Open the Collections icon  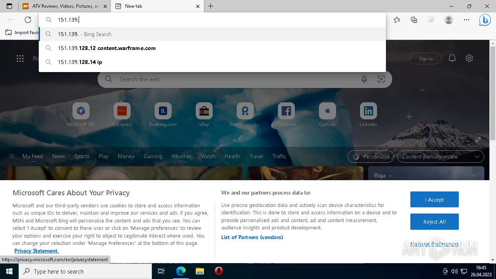414,20
